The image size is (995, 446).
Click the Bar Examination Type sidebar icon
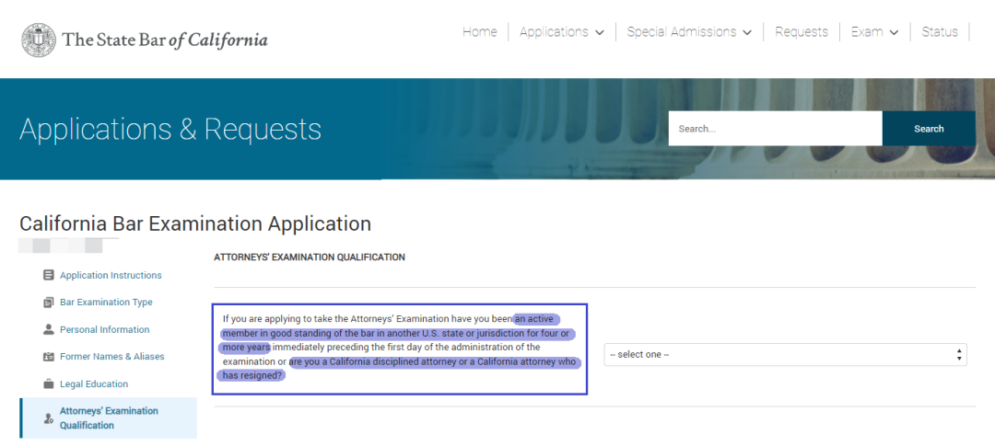(48, 303)
